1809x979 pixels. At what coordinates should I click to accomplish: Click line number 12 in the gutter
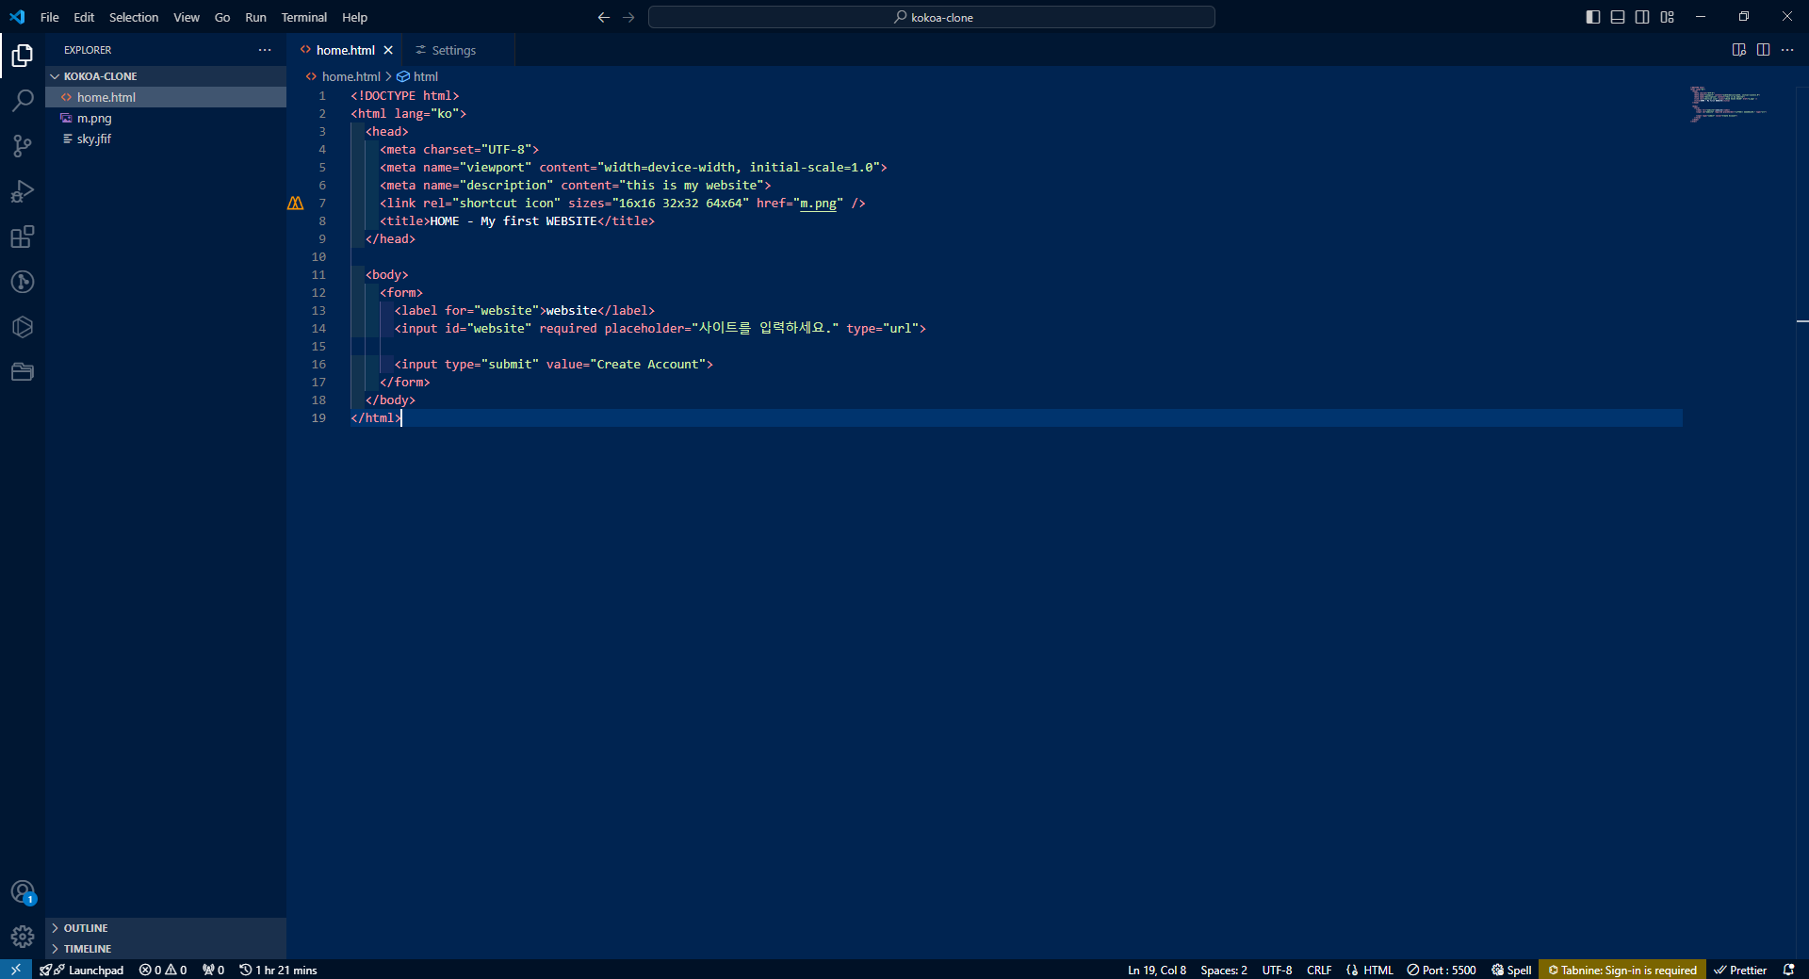(x=318, y=293)
